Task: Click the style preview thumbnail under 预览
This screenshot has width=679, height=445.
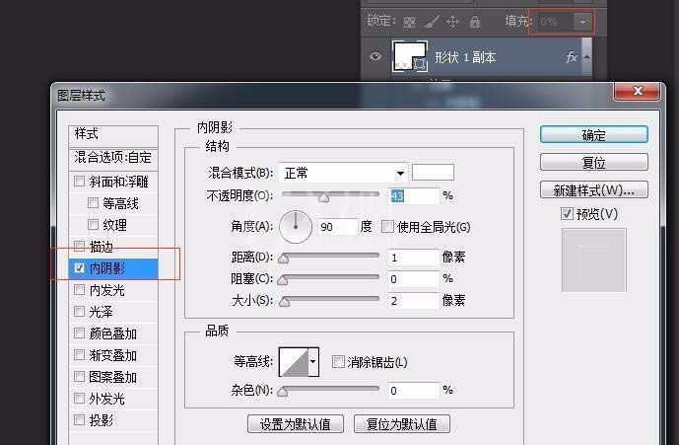Action: (593, 260)
